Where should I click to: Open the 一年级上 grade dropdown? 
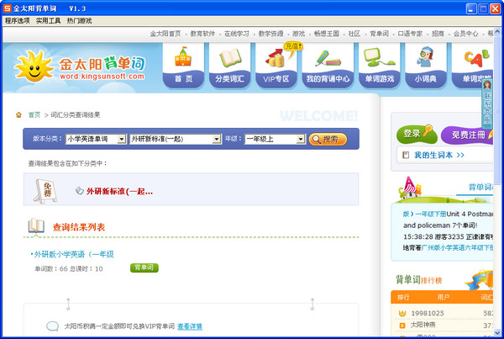275,139
